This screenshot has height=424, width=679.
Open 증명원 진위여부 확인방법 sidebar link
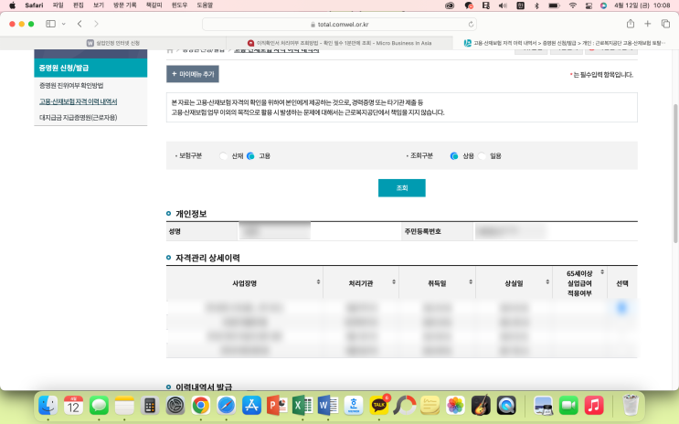pyautogui.click(x=71, y=85)
